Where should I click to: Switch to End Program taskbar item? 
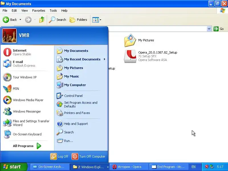(169, 167)
